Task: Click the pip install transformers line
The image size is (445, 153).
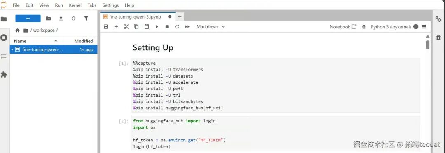Action: coord(168,70)
